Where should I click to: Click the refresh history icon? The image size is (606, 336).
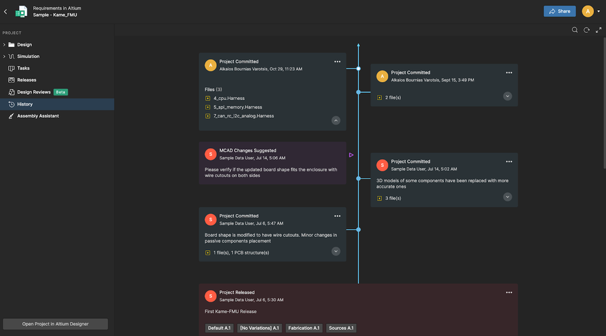tap(586, 30)
